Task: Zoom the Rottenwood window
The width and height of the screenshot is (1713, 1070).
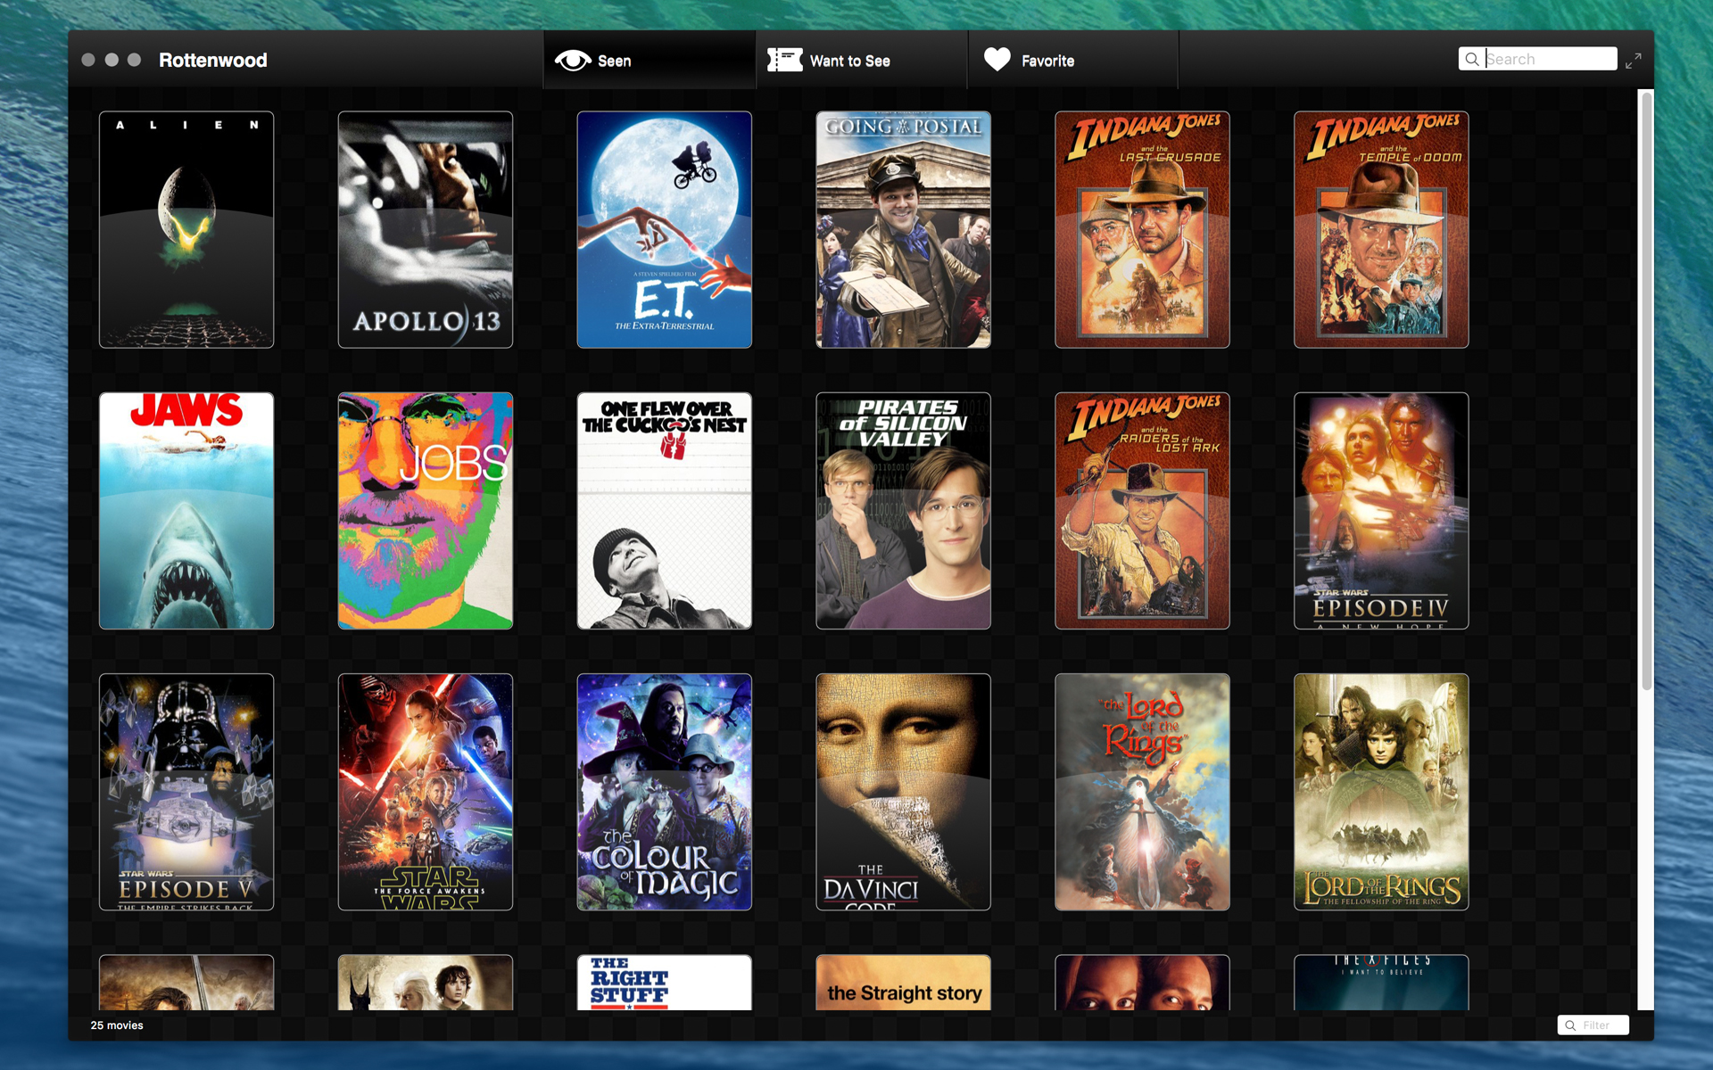Action: tap(135, 60)
